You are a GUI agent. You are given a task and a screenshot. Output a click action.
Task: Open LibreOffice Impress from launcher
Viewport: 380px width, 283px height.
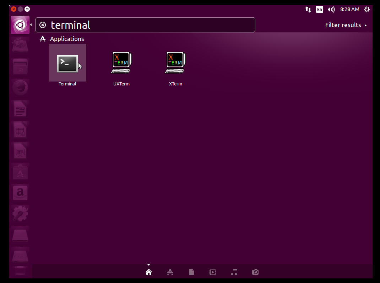coord(20,151)
